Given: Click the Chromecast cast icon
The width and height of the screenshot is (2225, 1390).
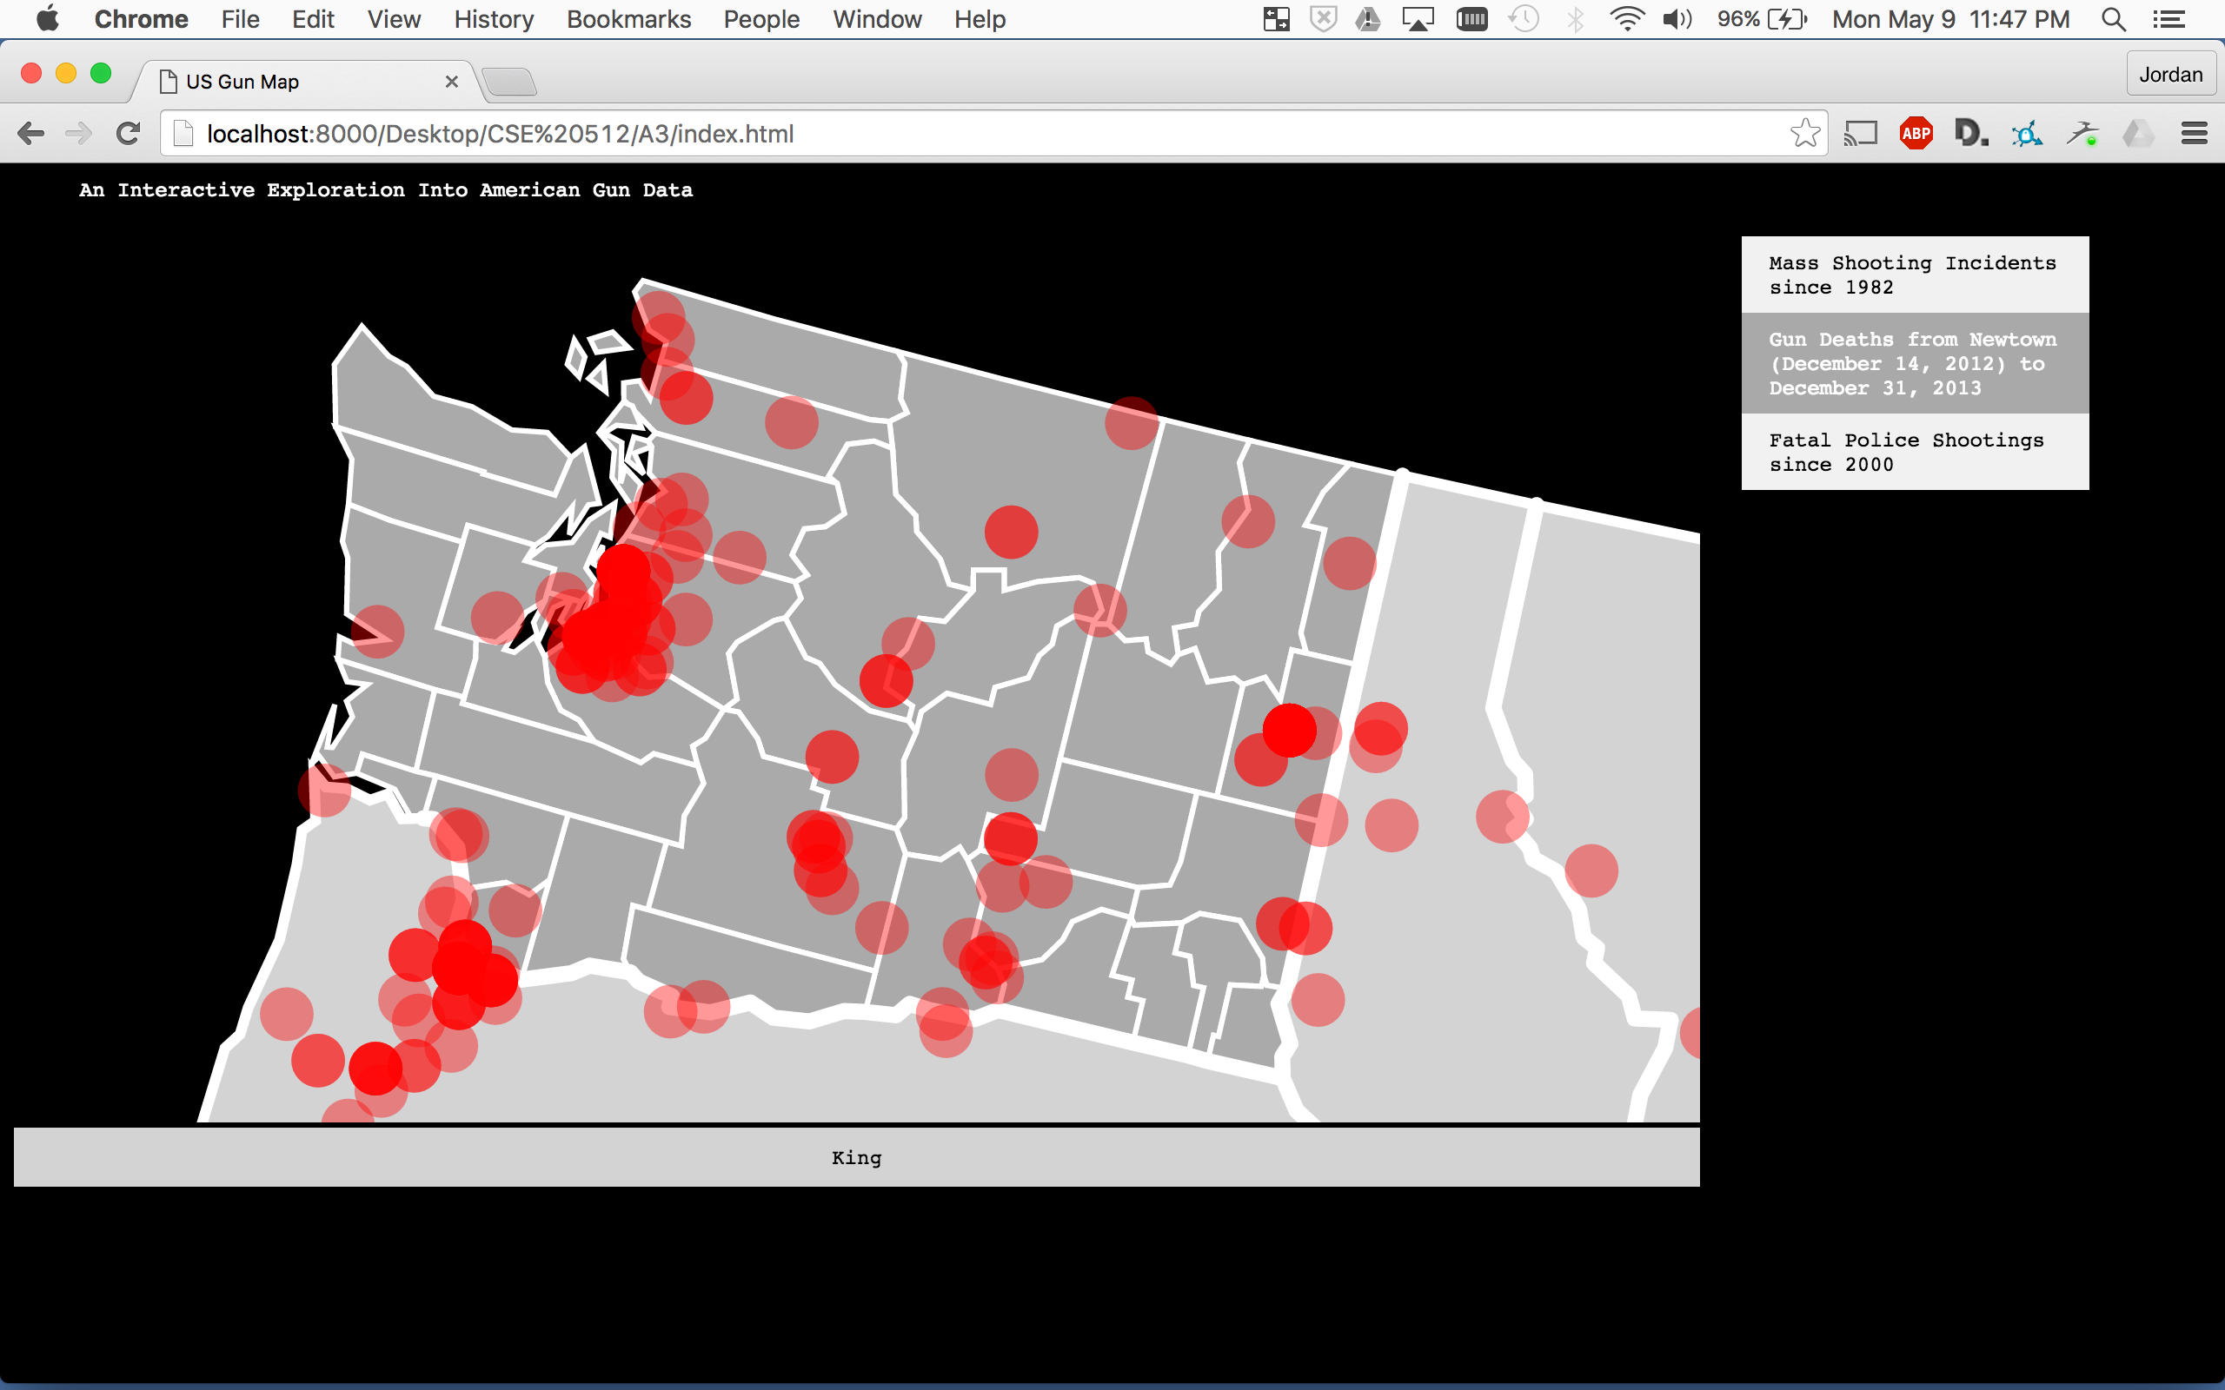Looking at the screenshot, I should point(1860,134).
